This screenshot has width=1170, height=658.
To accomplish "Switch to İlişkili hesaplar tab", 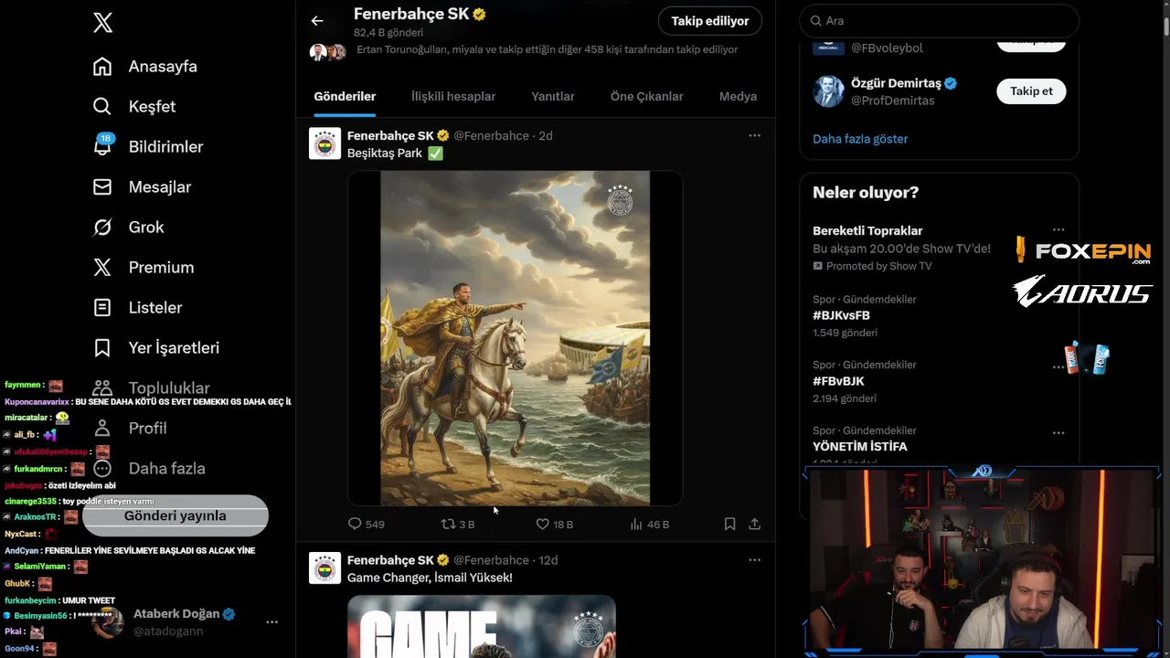I will coord(453,96).
